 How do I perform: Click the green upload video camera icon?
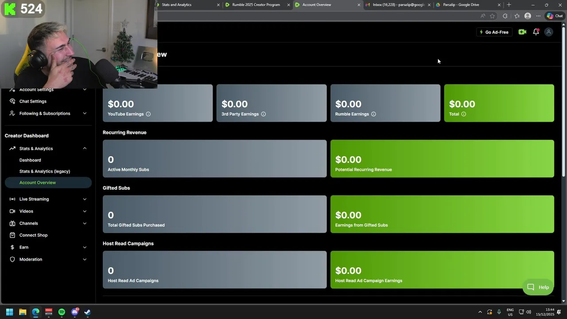point(522,32)
